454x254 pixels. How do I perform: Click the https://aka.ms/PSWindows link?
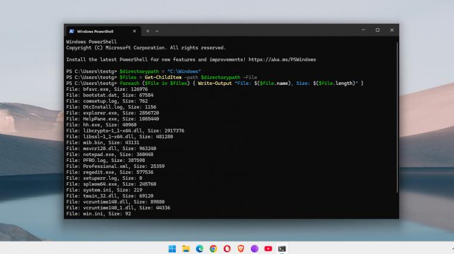(282, 60)
